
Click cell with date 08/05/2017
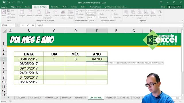click(29, 64)
